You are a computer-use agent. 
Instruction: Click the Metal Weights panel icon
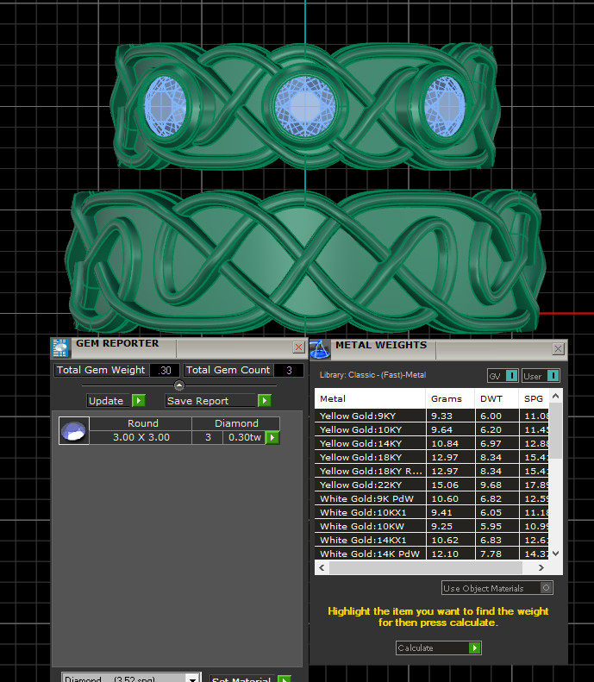pyautogui.click(x=319, y=348)
